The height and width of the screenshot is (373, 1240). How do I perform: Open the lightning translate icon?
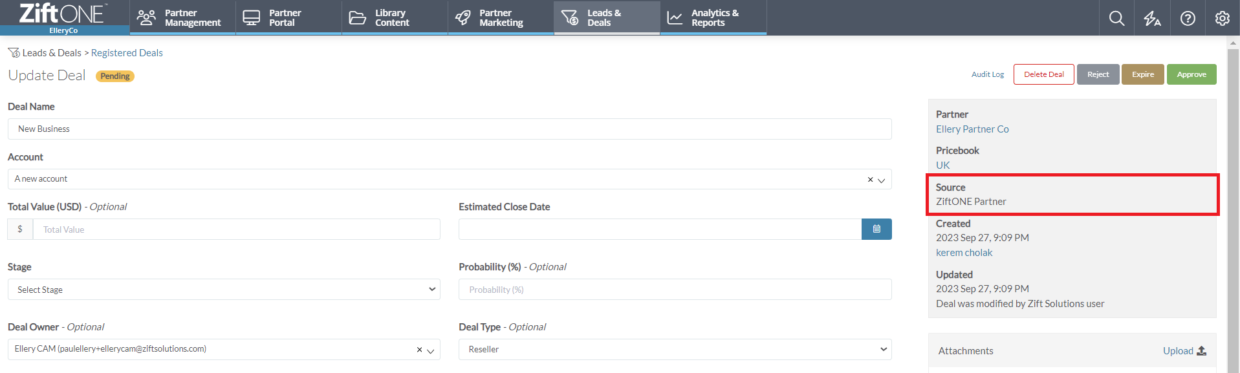1152,18
